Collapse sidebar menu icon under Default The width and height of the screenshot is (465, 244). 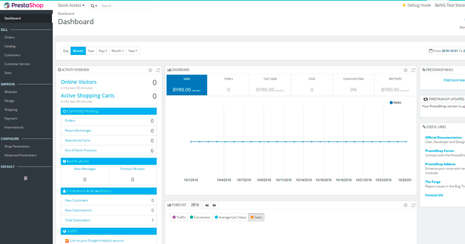[x=25, y=179]
